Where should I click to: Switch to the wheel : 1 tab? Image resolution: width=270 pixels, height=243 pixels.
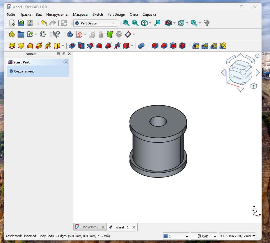[122, 227]
